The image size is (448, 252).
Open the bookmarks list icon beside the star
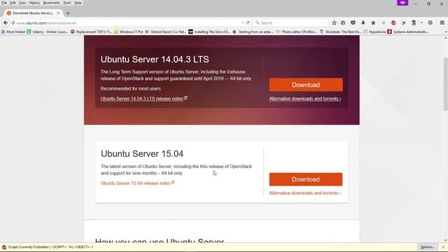tap(343, 23)
